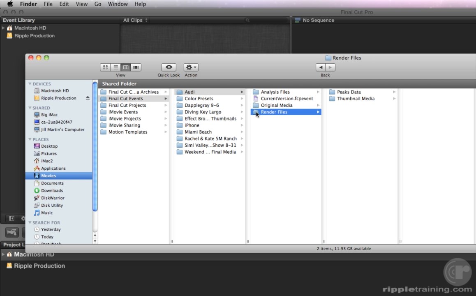Screen dimensions: 476x296
Task: Click the Quick Look eye button
Action: (x=169, y=67)
